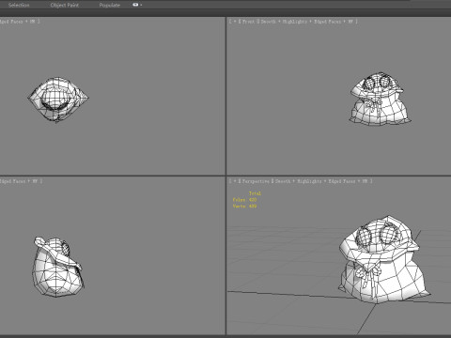Open the Perspective viewport view label menu

coord(256,181)
